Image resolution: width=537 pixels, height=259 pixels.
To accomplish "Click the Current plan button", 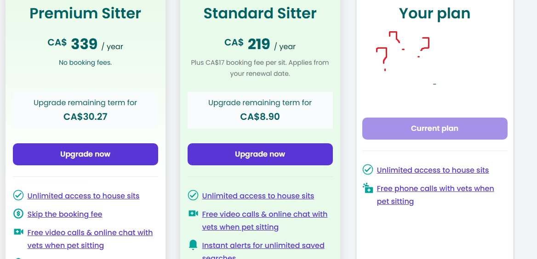I will pos(434,129).
